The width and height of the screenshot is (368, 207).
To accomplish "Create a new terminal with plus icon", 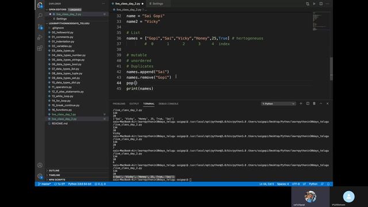I will click(301, 103).
